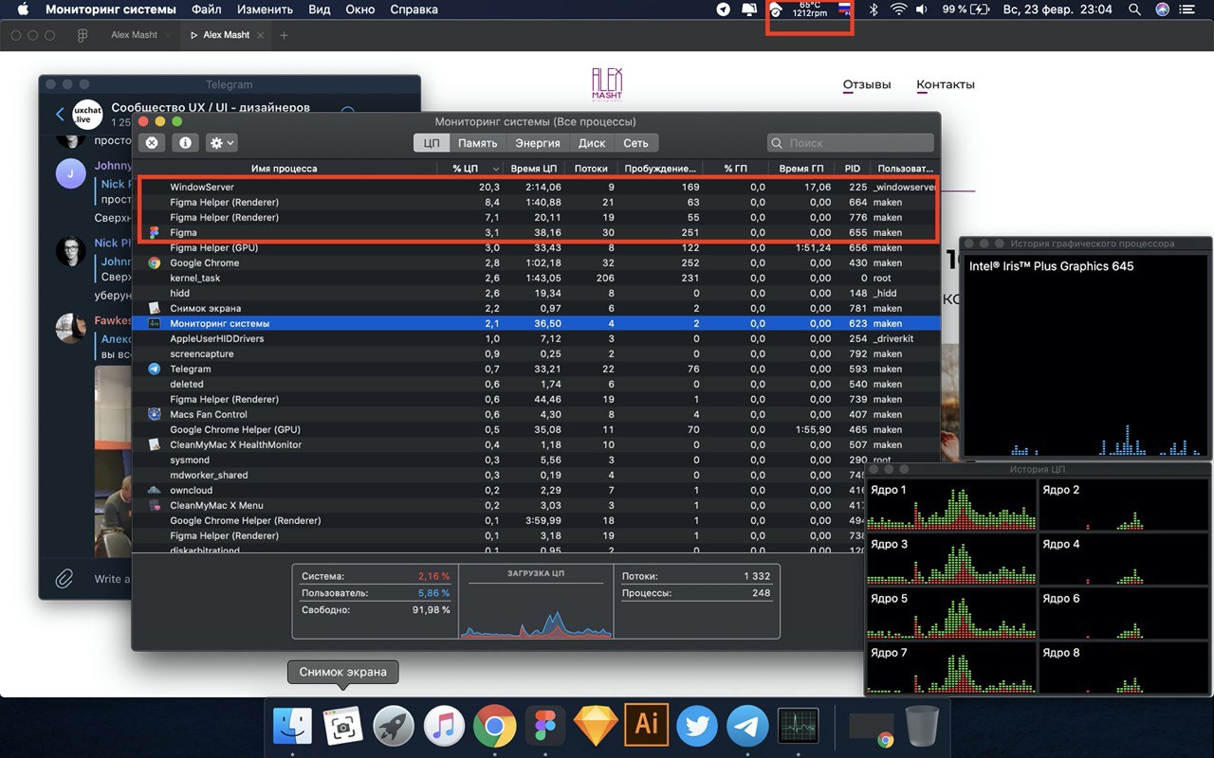
Task: Sort by the Потоки column header
Action: [x=591, y=169]
